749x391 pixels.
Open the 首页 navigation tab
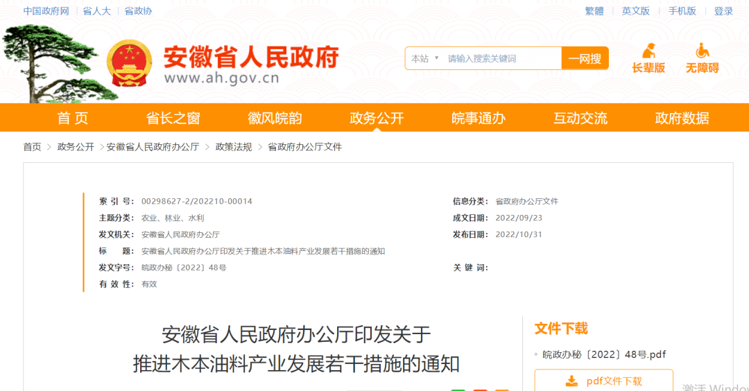[x=73, y=118]
